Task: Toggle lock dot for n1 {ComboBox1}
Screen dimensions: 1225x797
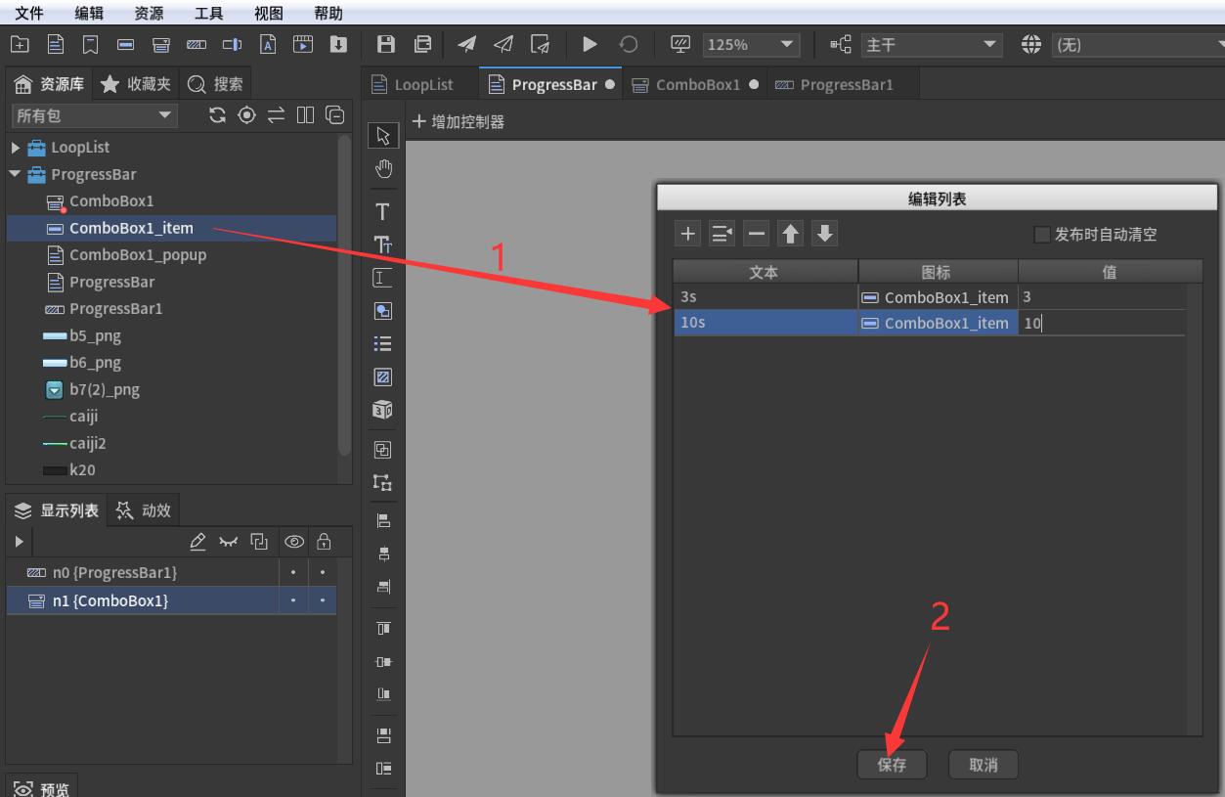Action: point(323,600)
